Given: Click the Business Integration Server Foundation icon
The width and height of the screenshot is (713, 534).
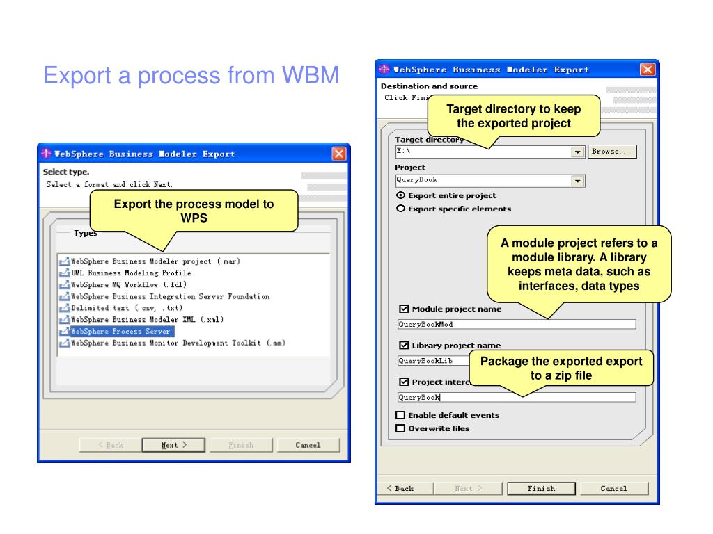Looking at the screenshot, I should (x=64, y=296).
